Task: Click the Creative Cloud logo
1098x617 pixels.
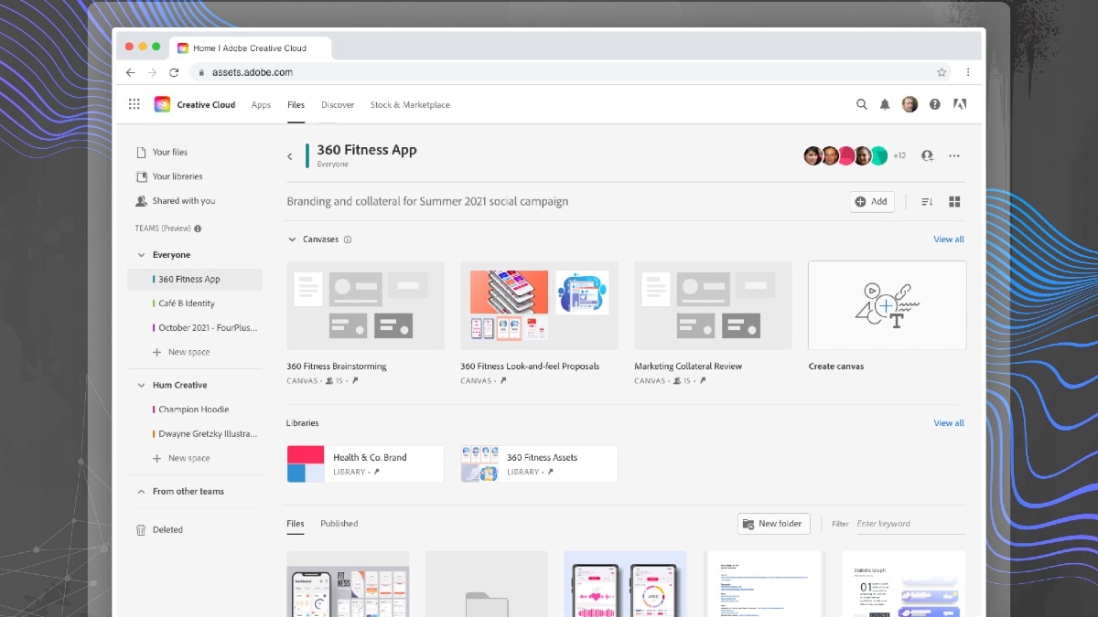Action: [162, 104]
